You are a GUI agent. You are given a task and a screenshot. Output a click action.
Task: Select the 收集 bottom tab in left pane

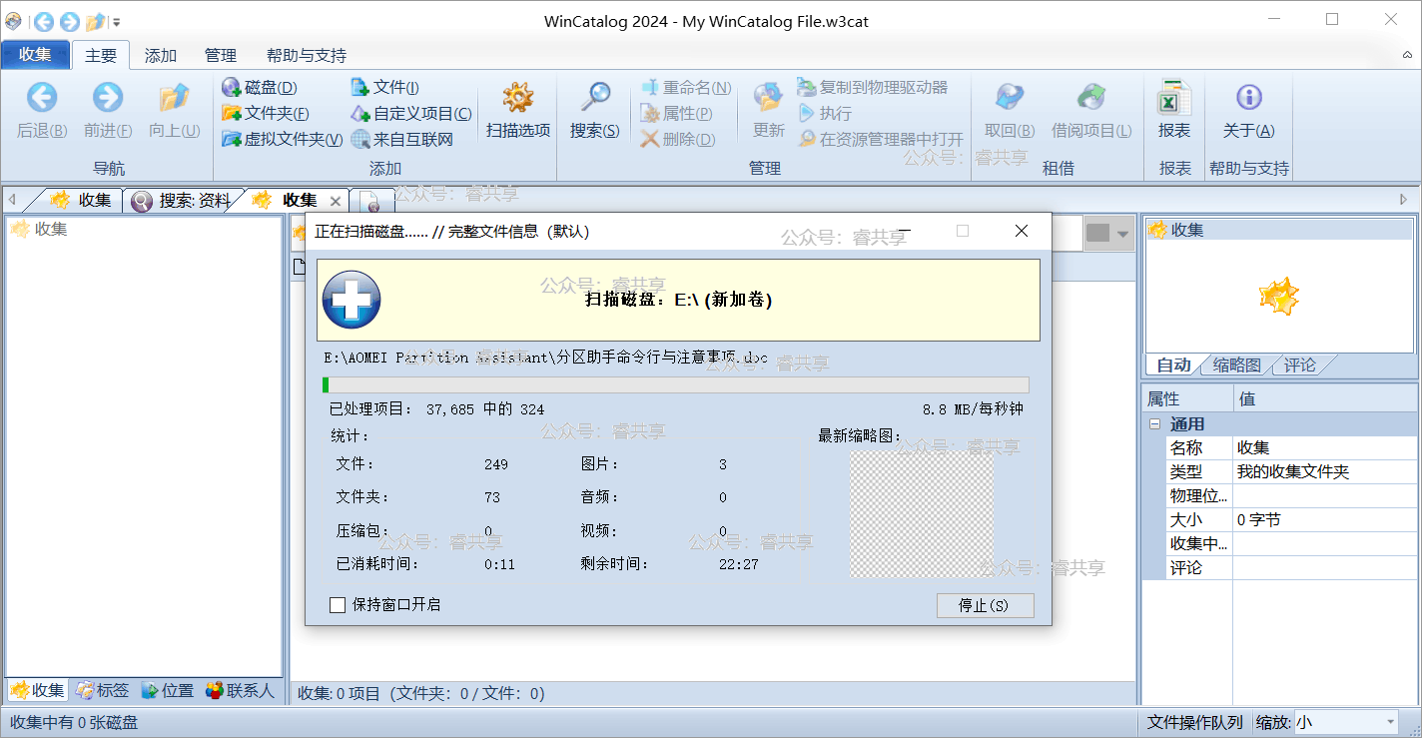pyautogui.click(x=38, y=690)
